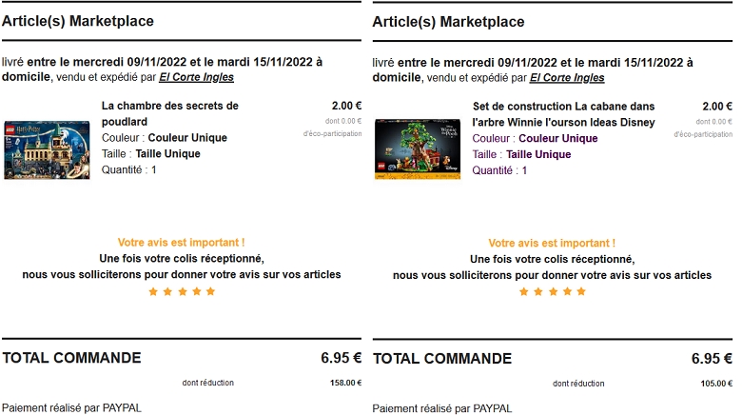Viewport: 742px width, 415px height.
Task: Click 'Couleur Unique' under the Winnie set
Action: pos(558,138)
